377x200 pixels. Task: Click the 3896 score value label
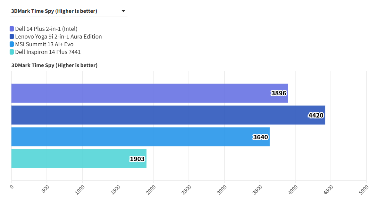(x=279, y=93)
